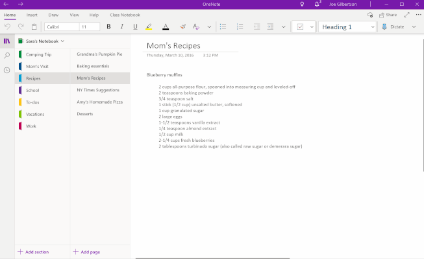Switch to the Help tab
This screenshot has width=424, height=259.
point(94,15)
